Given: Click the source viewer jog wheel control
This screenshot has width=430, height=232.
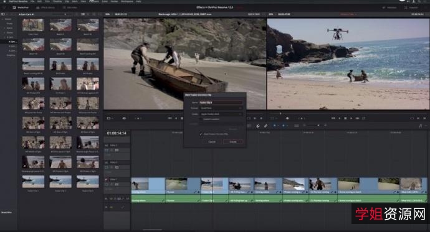Looking at the screenshot, I should point(138,118).
